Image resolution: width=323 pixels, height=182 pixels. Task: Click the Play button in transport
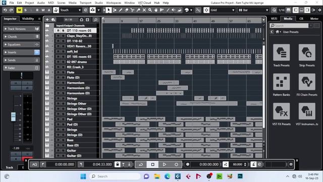coord(165,164)
